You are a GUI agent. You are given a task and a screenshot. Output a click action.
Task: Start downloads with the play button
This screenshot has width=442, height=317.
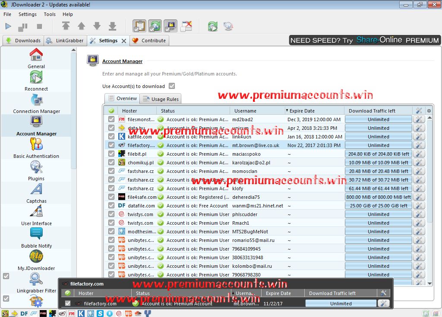pyautogui.click(x=8, y=26)
